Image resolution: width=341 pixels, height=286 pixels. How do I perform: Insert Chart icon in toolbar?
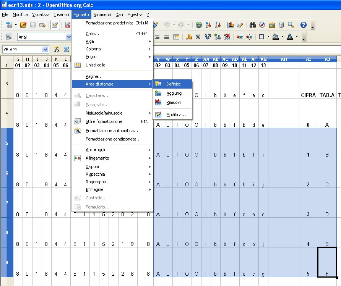pos(231,25)
